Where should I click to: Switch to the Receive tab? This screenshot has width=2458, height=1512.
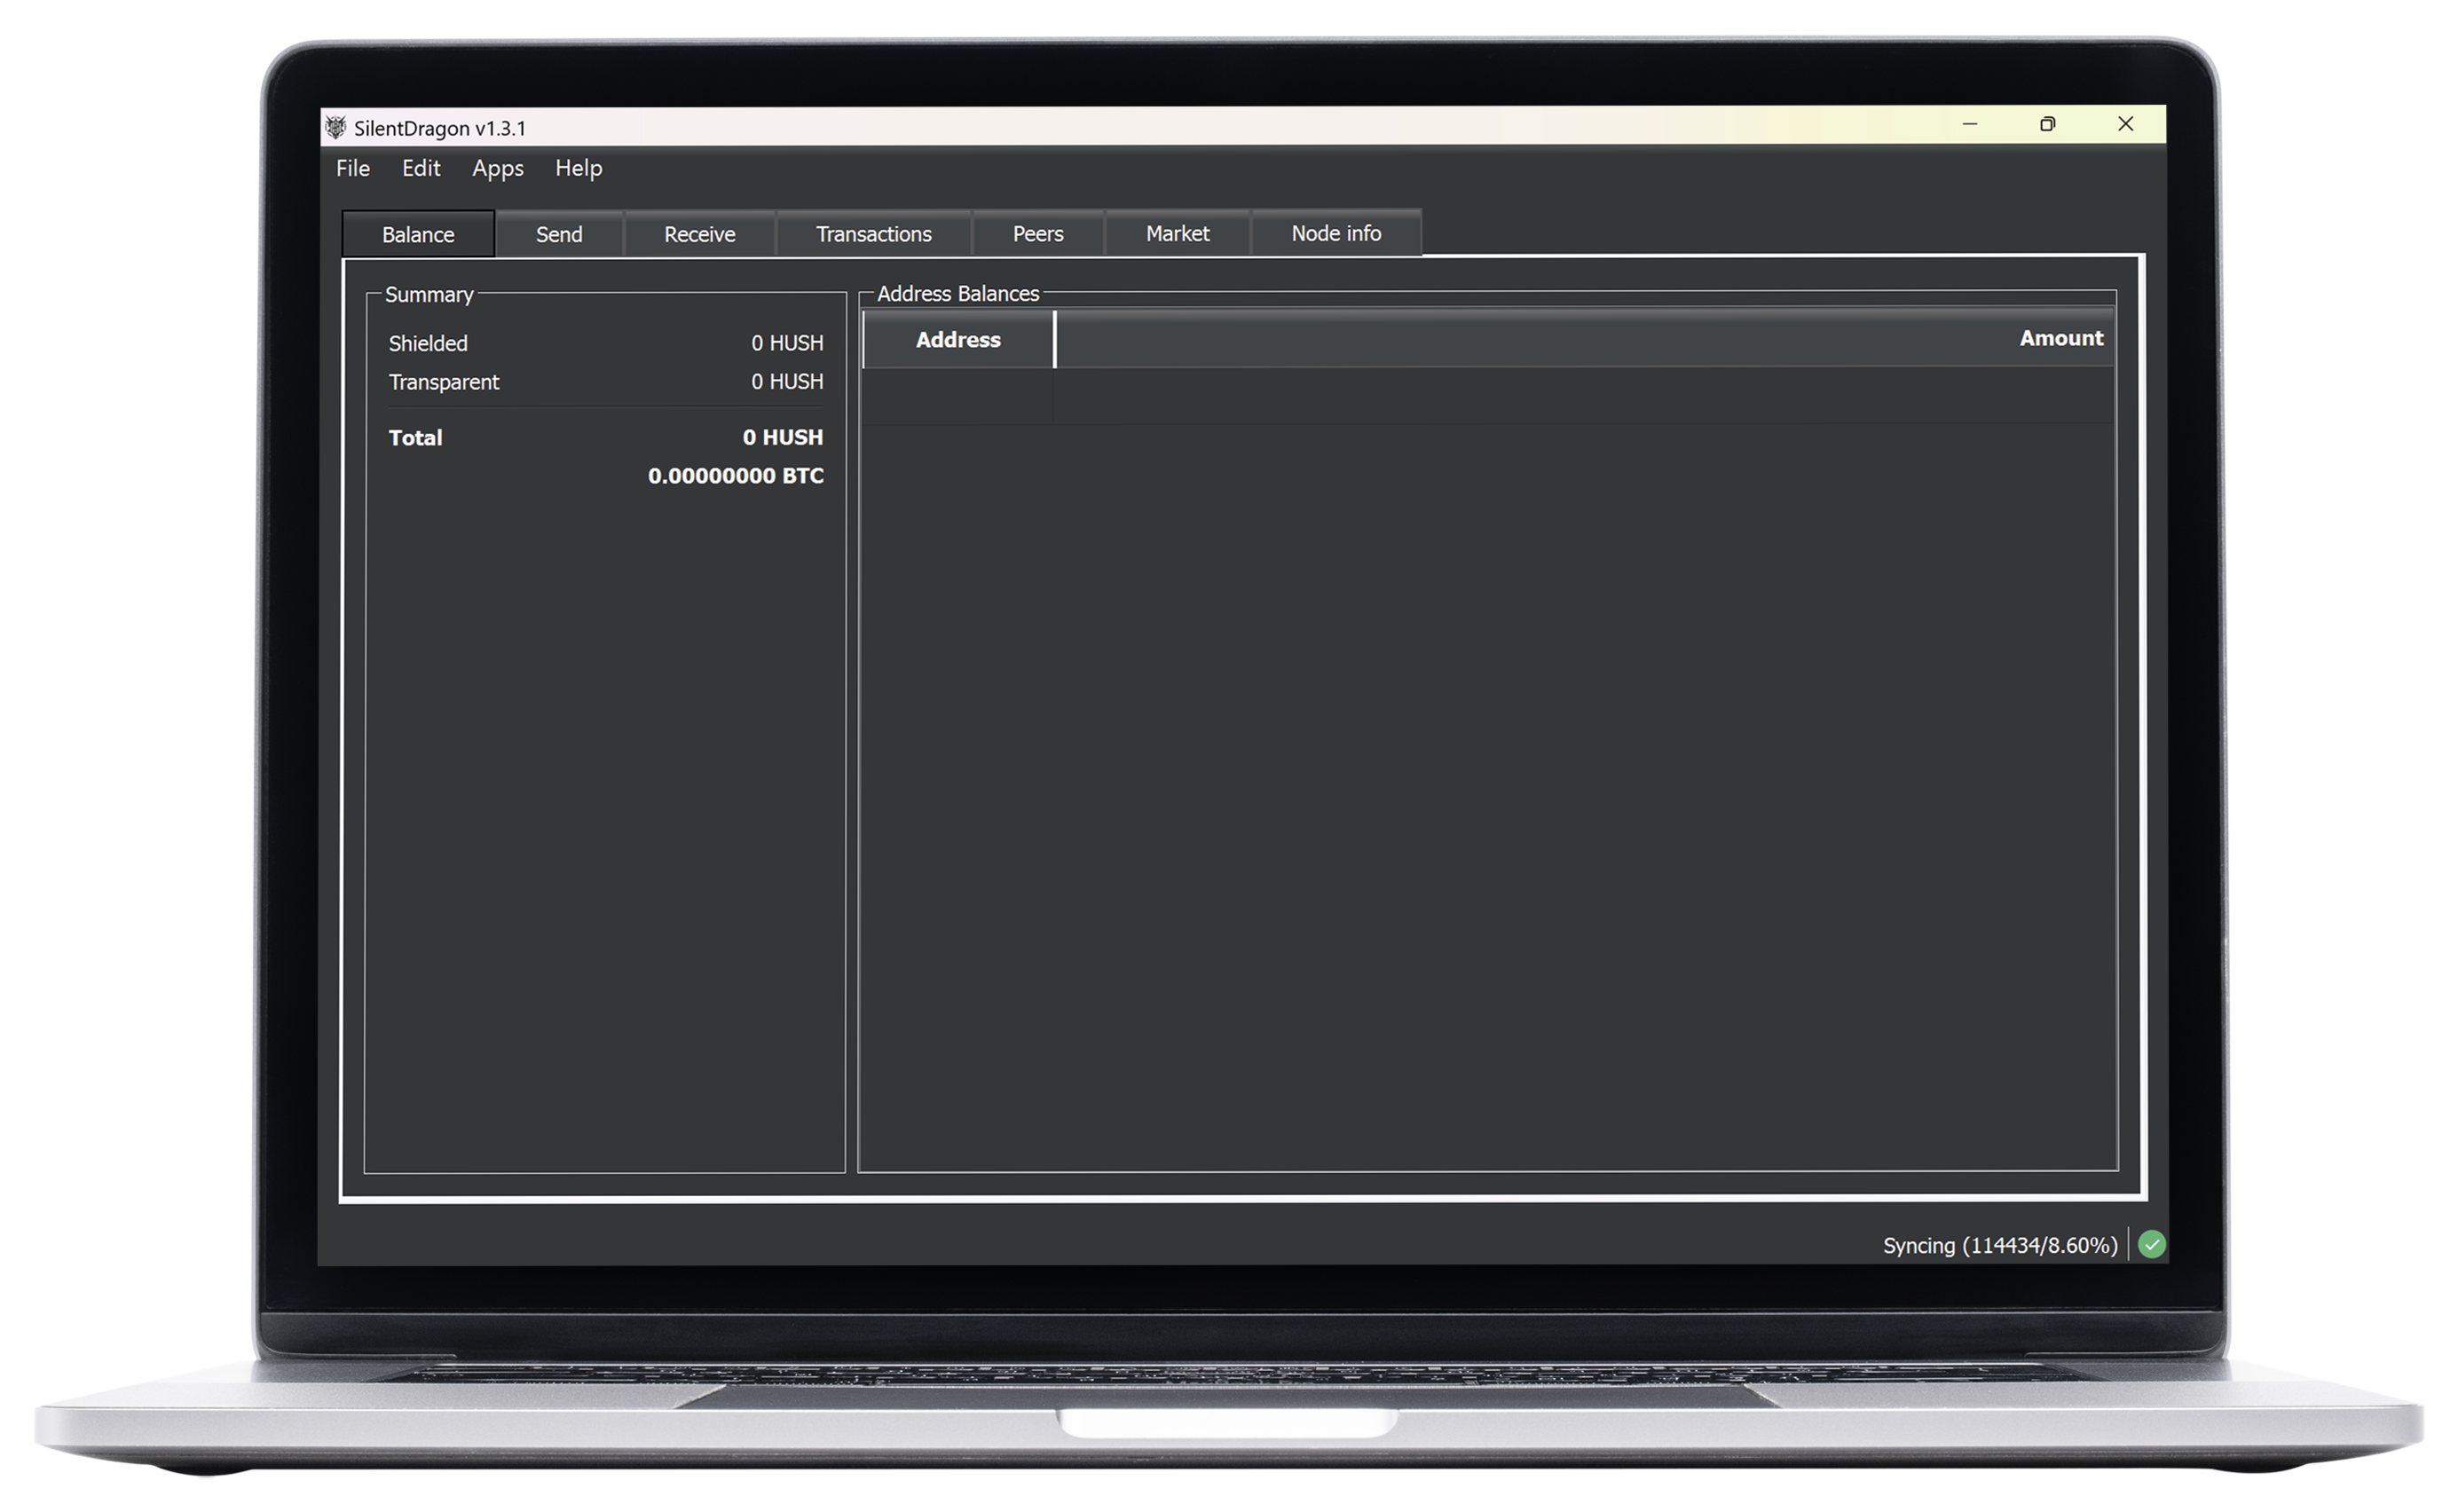[x=699, y=234]
